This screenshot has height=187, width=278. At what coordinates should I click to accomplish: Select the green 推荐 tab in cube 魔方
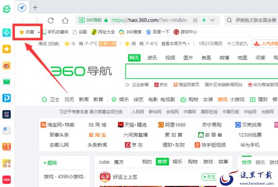point(162,161)
